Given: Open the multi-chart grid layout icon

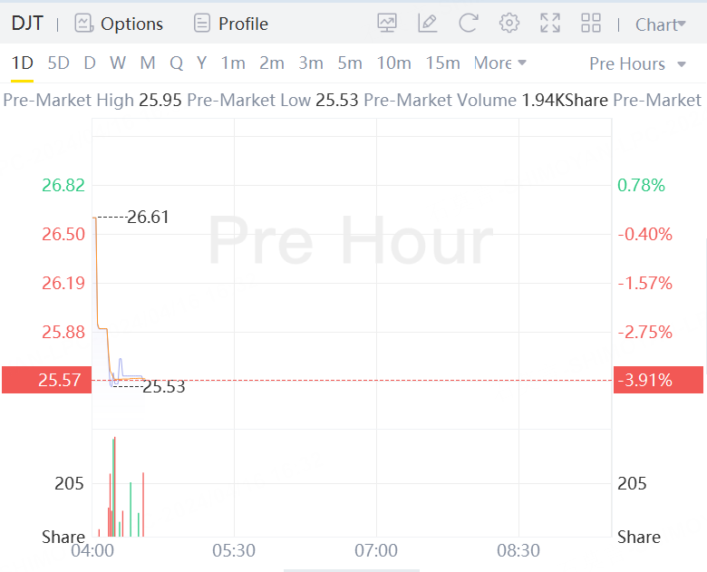Looking at the screenshot, I should (591, 23).
